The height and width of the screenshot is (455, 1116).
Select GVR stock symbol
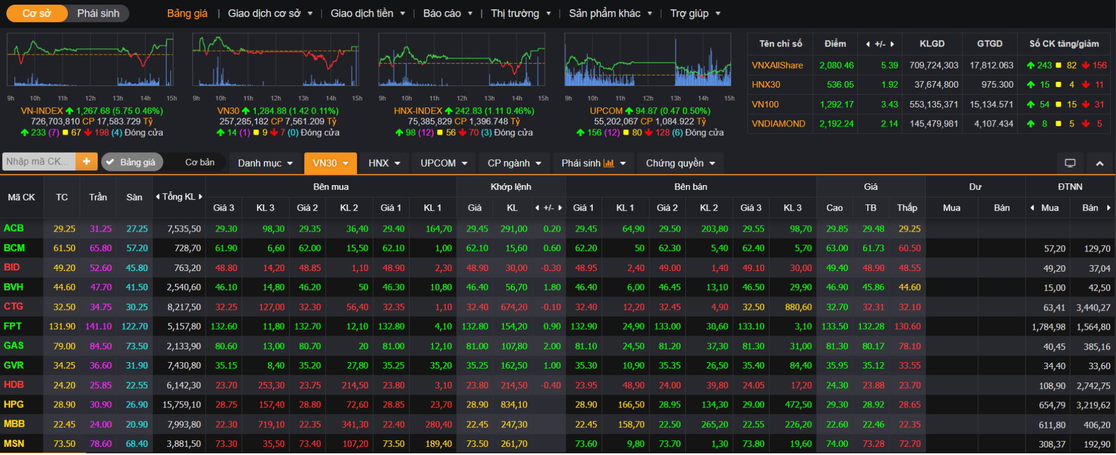click(14, 366)
